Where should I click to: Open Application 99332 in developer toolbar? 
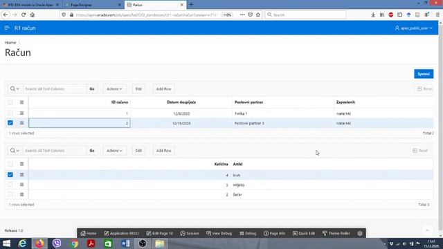[x=122, y=233]
